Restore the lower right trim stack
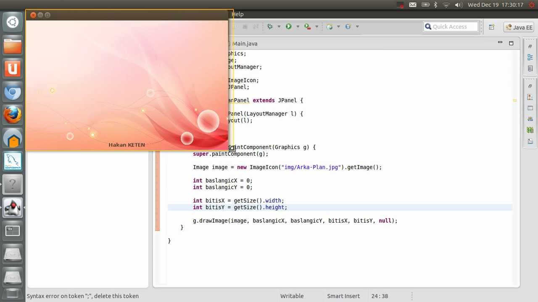 pyautogui.click(x=530, y=86)
